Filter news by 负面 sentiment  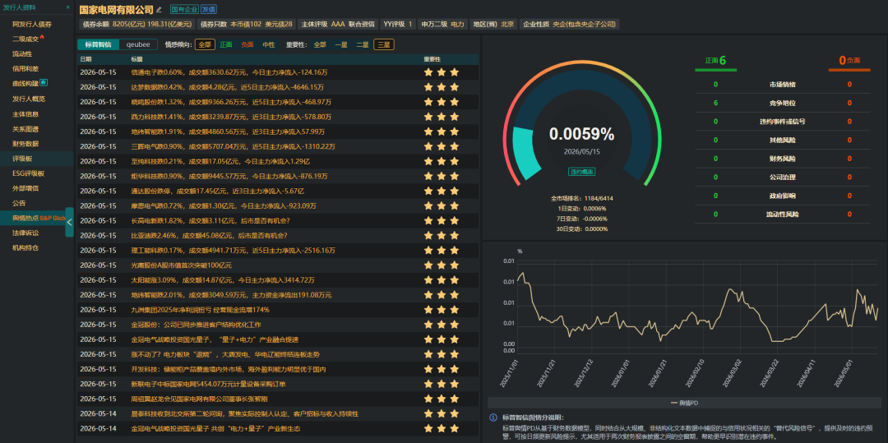coord(247,44)
